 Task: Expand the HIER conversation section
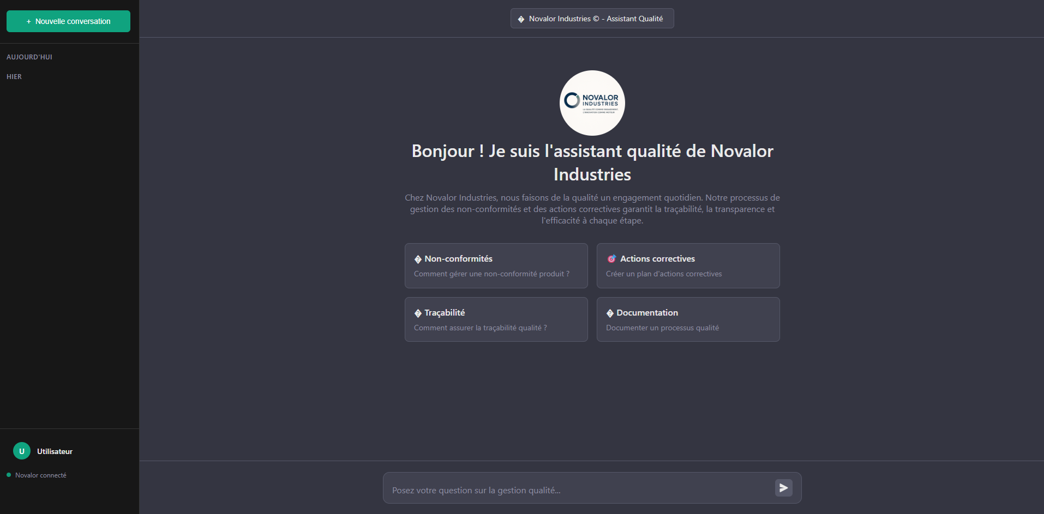[x=14, y=77]
